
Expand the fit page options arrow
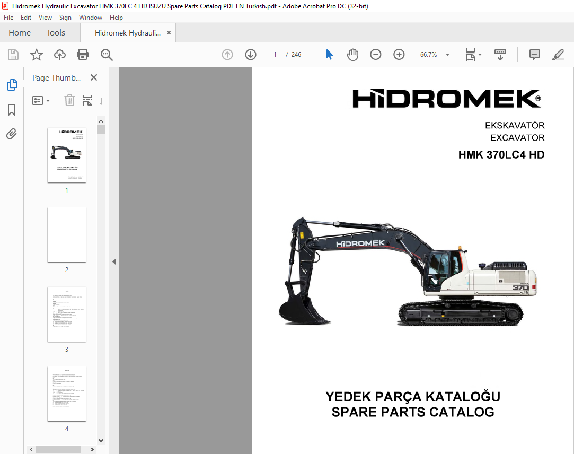tap(480, 55)
